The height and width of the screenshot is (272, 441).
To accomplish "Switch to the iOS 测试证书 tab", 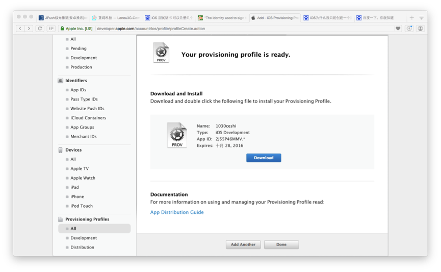I will pyautogui.click(x=169, y=18).
